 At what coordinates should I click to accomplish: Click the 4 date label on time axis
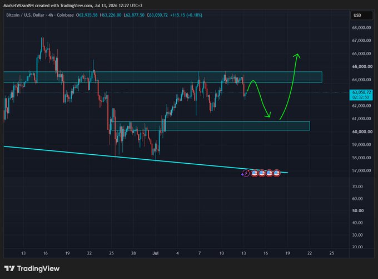[x=178, y=253]
